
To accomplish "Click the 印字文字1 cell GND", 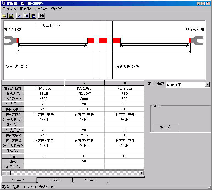I will tap(84, 109).
